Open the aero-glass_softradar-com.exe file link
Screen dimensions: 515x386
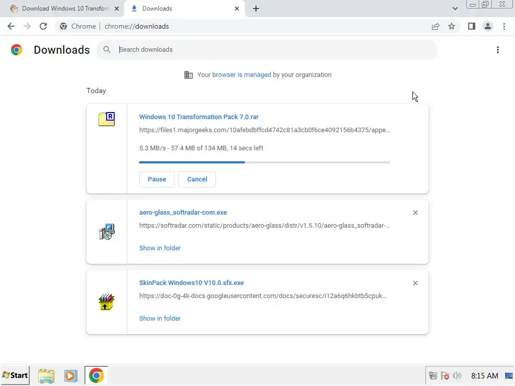click(x=183, y=213)
